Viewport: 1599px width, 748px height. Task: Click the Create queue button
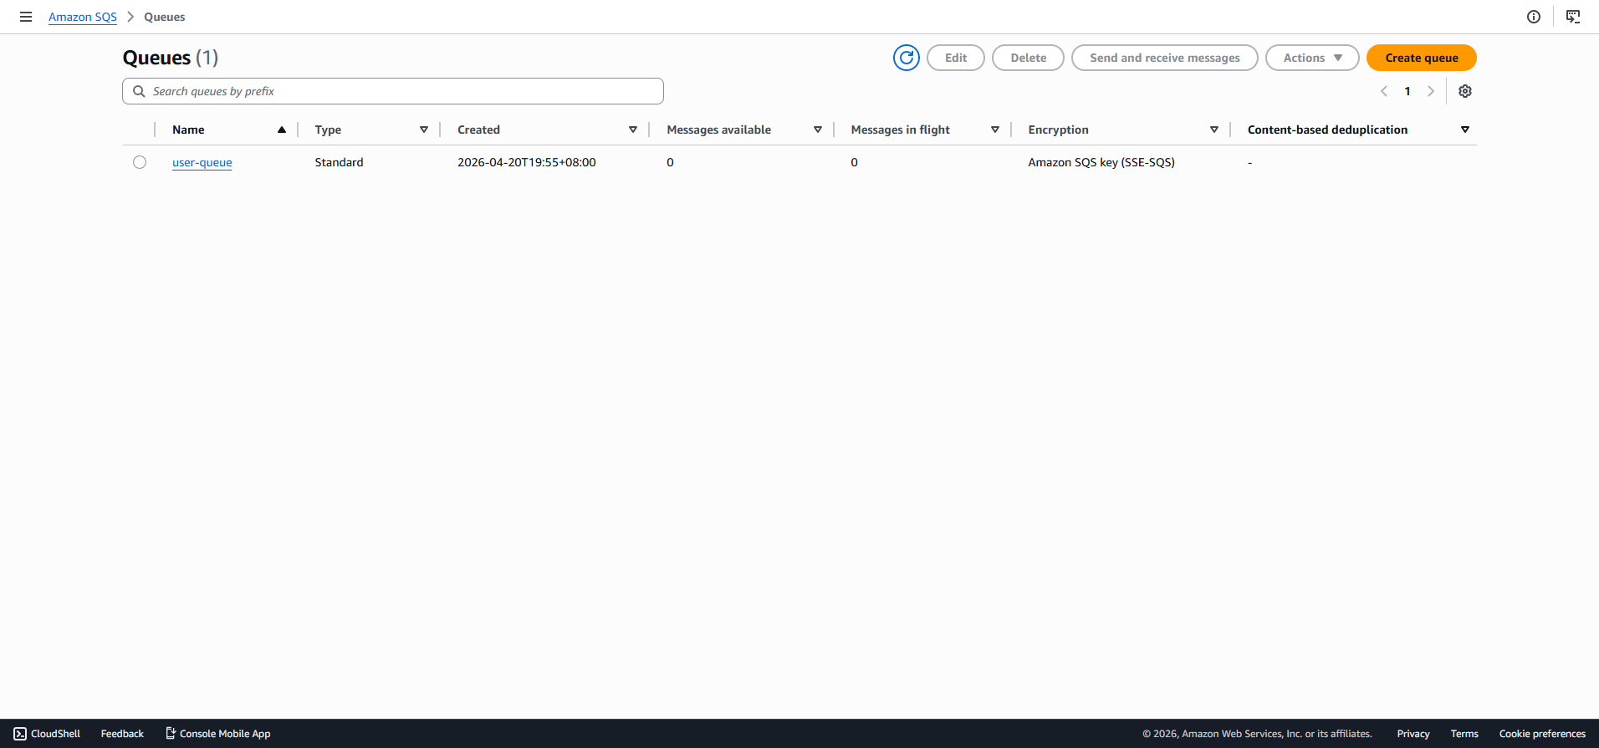[1421, 58]
